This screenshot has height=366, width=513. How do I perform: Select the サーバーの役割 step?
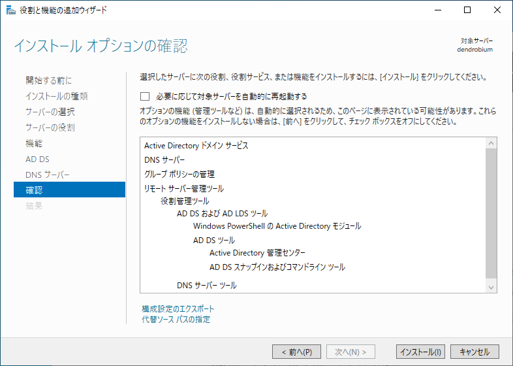click(50, 127)
